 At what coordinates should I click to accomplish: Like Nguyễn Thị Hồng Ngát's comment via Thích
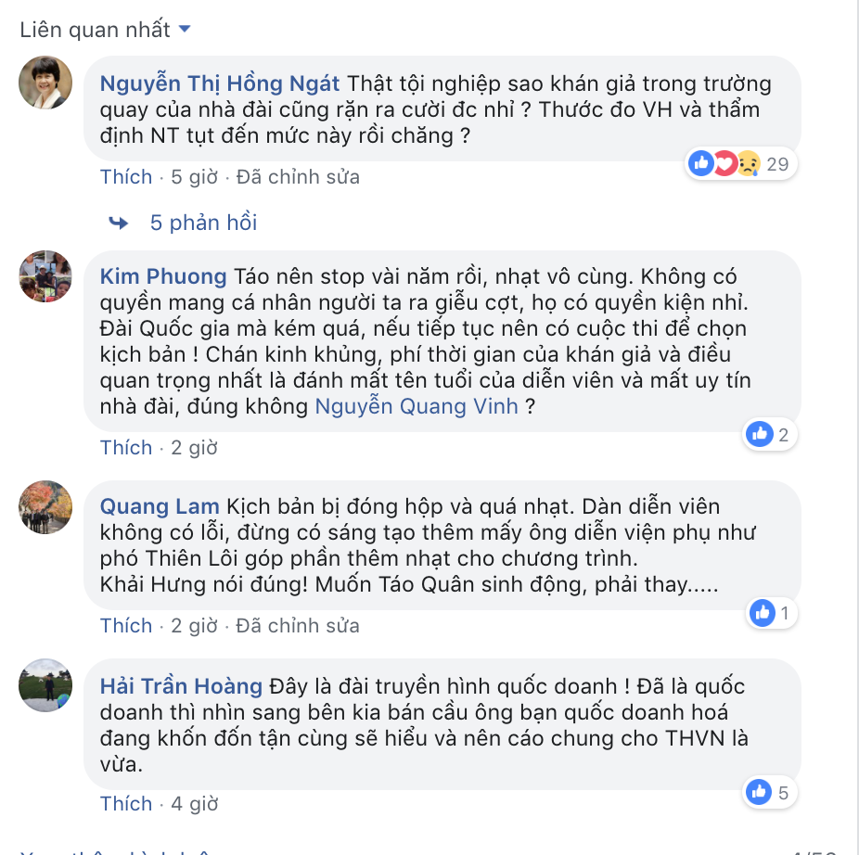[x=126, y=177]
